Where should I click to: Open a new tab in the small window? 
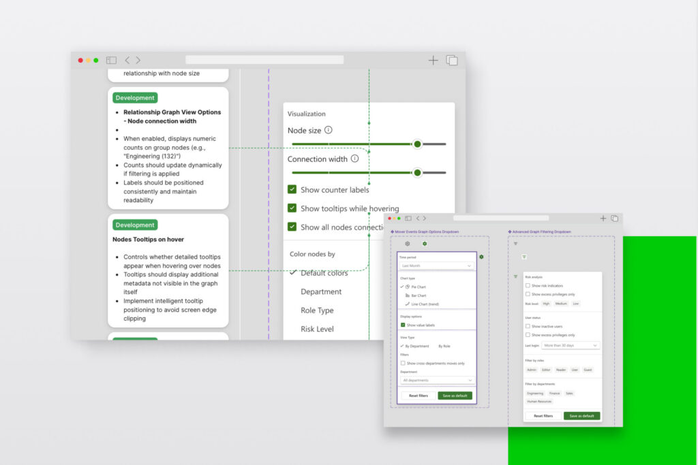[603, 219]
